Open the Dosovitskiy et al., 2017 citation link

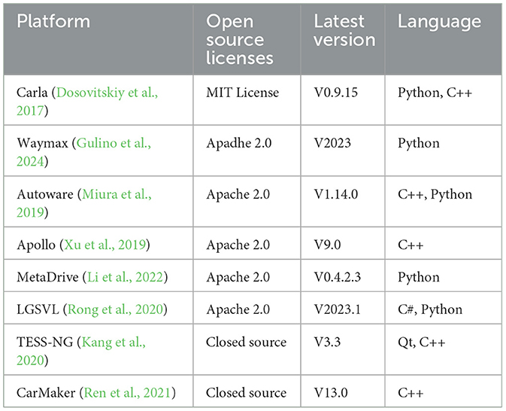coord(87,102)
